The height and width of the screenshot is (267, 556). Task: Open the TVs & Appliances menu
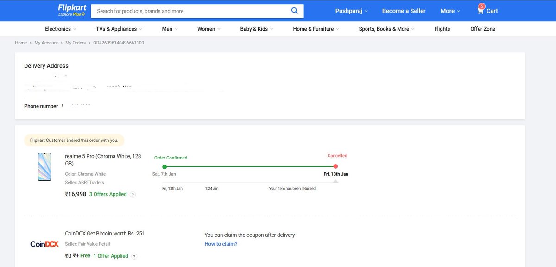pyautogui.click(x=119, y=29)
